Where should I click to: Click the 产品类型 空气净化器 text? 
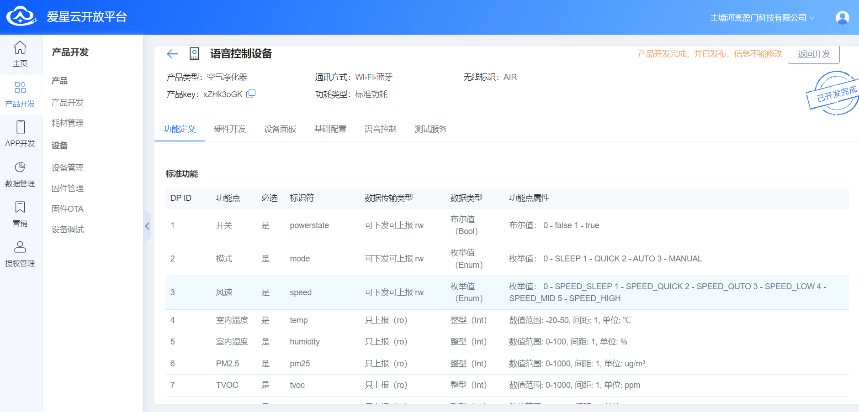pos(207,77)
